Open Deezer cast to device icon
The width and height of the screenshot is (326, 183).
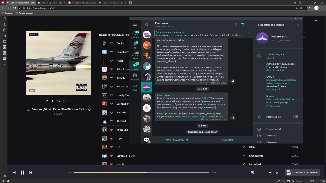tap(252, 173)
